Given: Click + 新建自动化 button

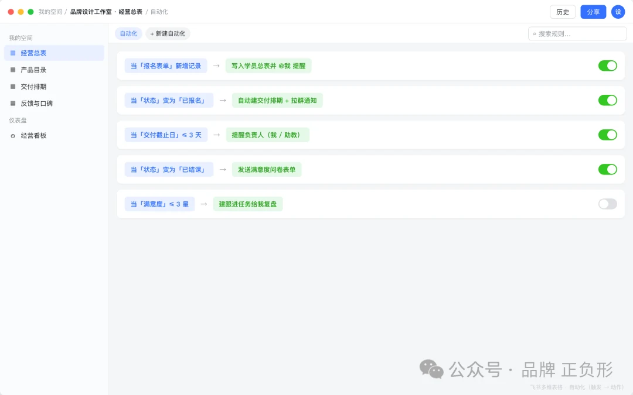Looking at the screenshot, I should (168, 33).
